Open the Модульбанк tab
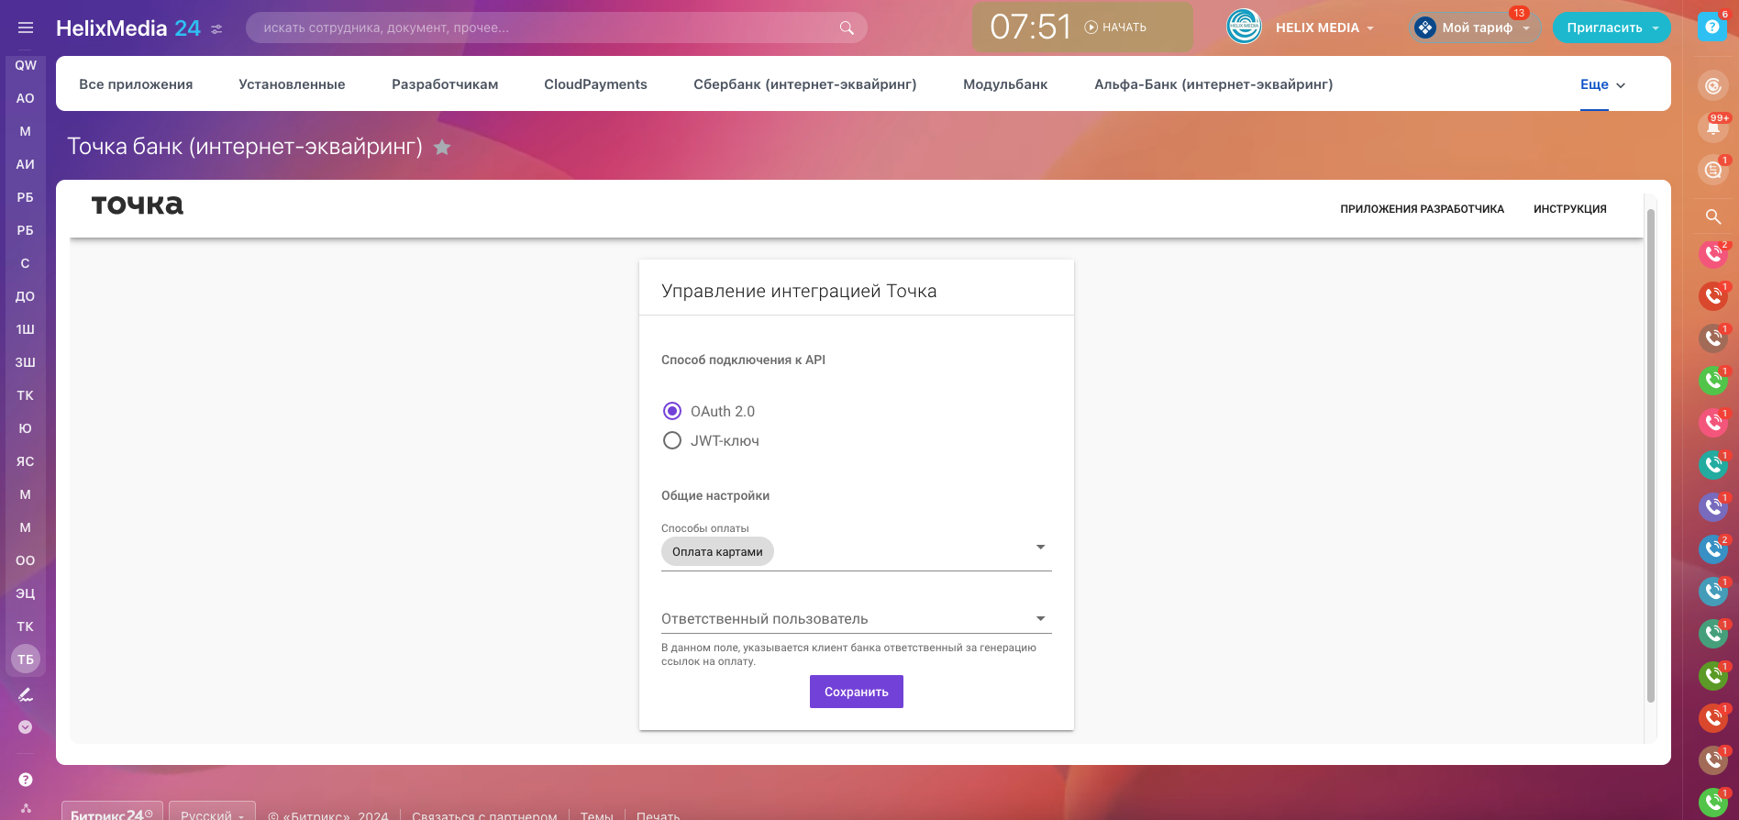Screen dimensions: 1739x820 point(1005,84)
